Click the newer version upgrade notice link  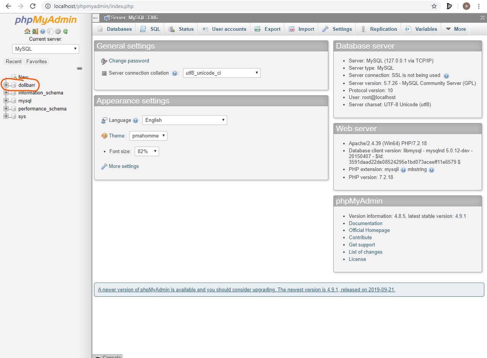click(247, 289)
